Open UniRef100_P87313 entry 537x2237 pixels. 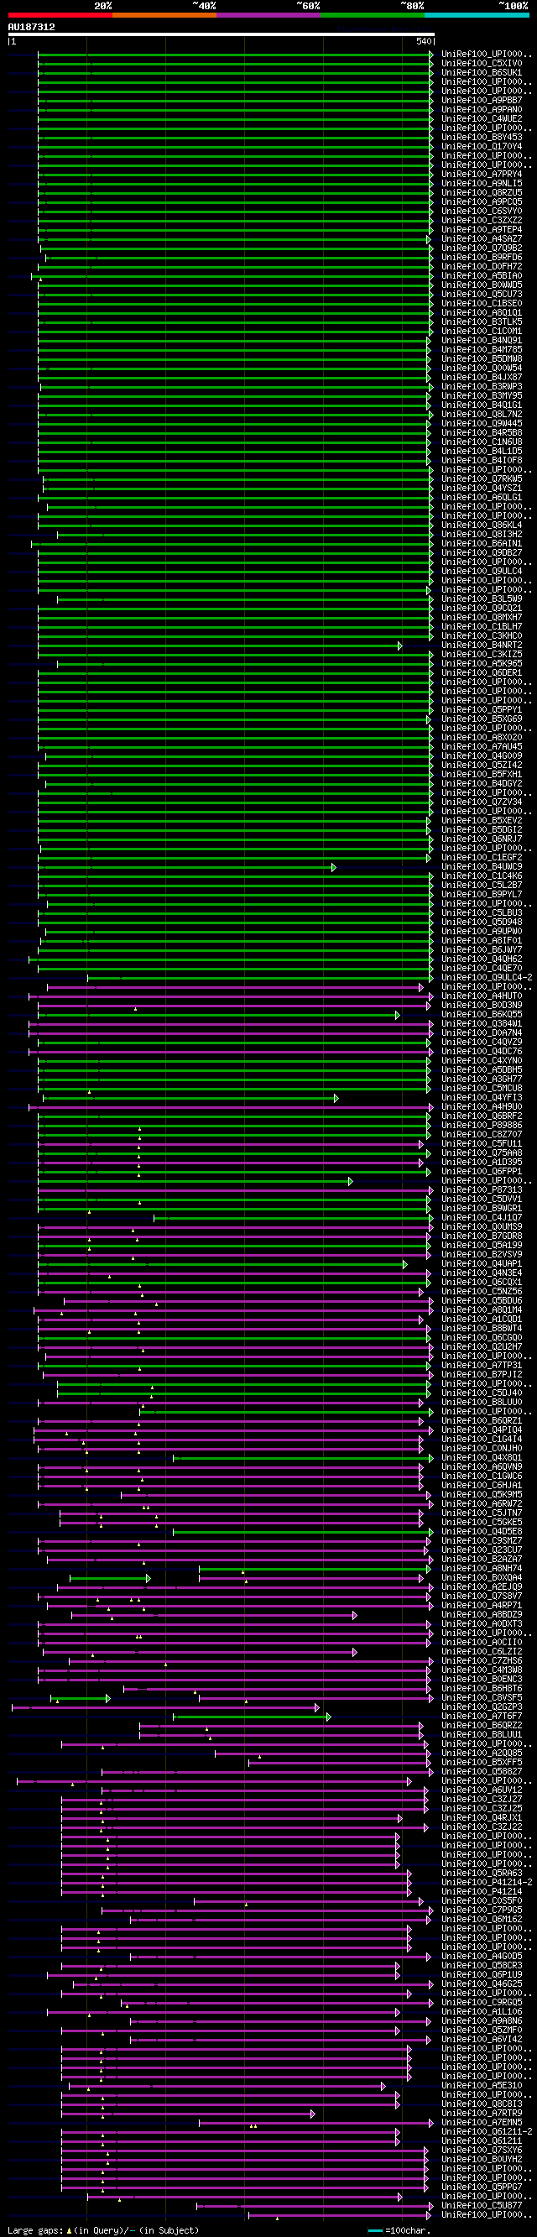[482, 1189]
